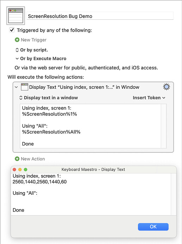Click the macro name field 'ScreenResolution Bug Demo'
Image resolution: width=182 pixels, height=244 pixels.
tap(100, 16)
